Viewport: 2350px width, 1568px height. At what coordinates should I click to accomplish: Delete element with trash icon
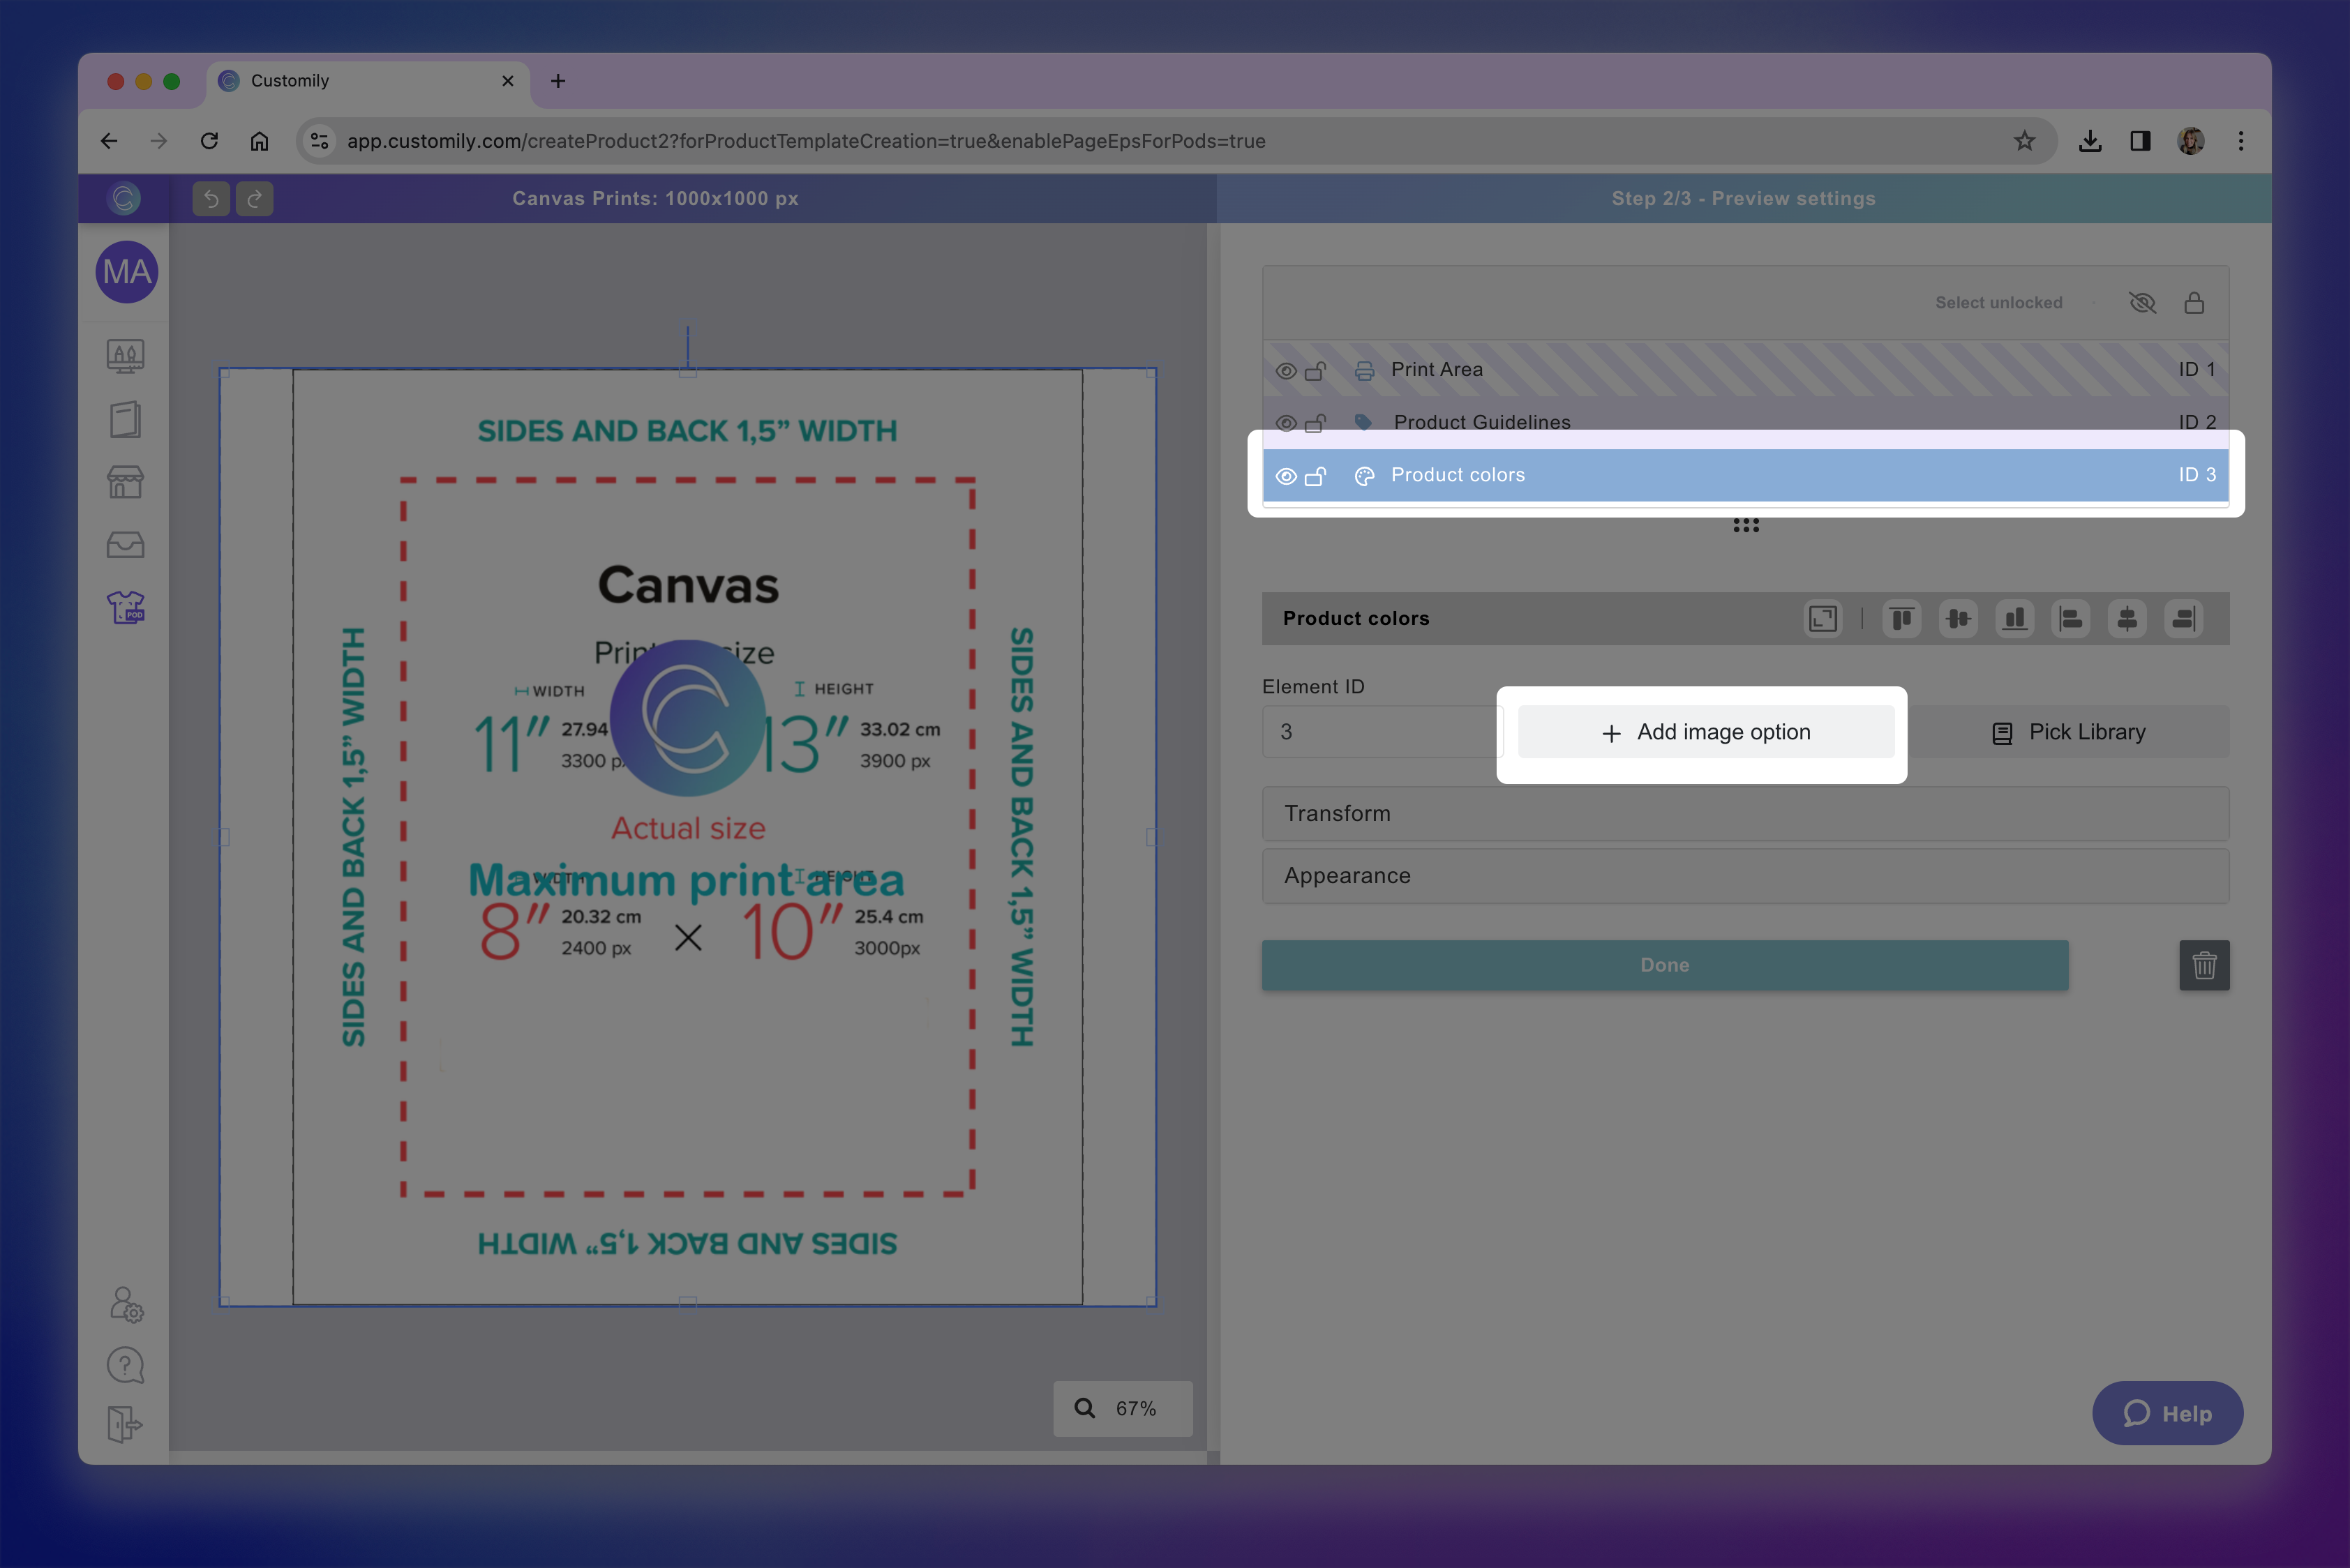coord(2204,965)
